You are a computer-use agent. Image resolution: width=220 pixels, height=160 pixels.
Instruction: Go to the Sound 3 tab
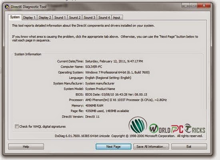[x=90, y=18]
